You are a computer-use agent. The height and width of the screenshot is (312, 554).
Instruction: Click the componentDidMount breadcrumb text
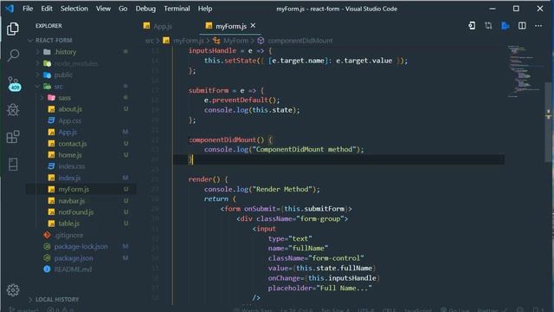(x=300, y=41)
